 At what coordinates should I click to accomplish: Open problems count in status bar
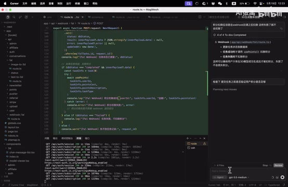46,185
